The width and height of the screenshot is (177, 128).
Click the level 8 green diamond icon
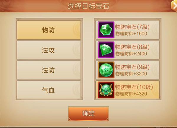(x=106, y=50)
